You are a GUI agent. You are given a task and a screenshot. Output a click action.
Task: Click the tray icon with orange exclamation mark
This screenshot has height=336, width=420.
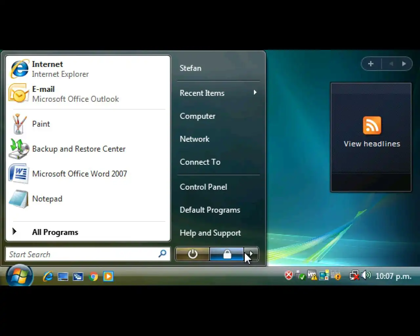[336, 276]
